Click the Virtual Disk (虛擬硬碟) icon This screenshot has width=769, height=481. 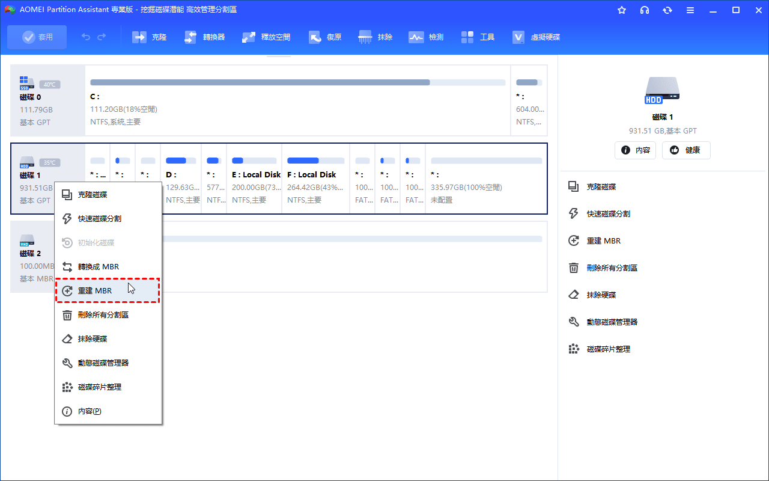518,37
